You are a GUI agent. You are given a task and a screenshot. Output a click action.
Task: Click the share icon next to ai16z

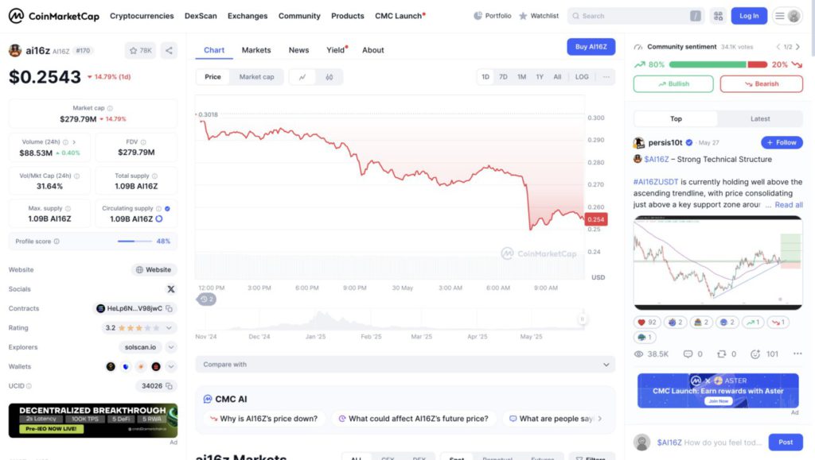pyautogui.click(x=169, y=51)
